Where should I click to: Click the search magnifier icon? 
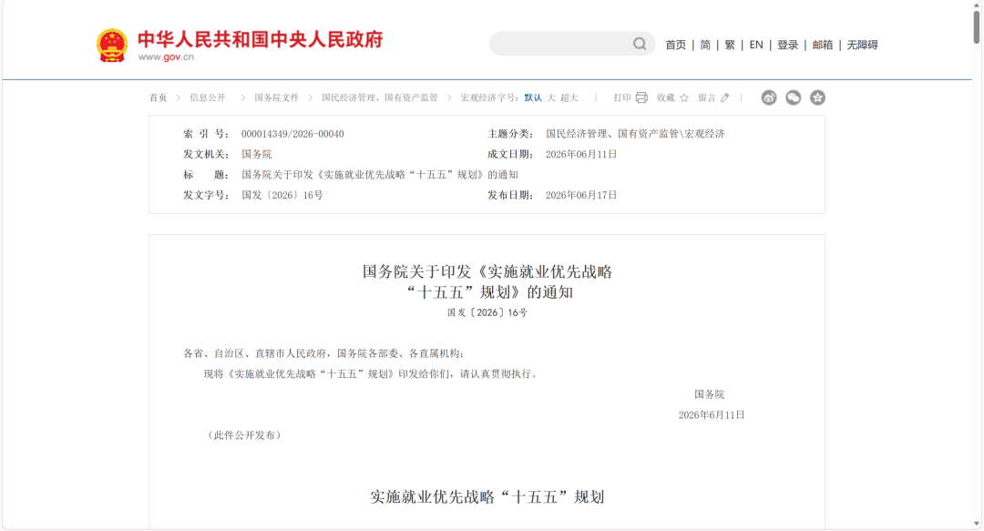point(640,44)
